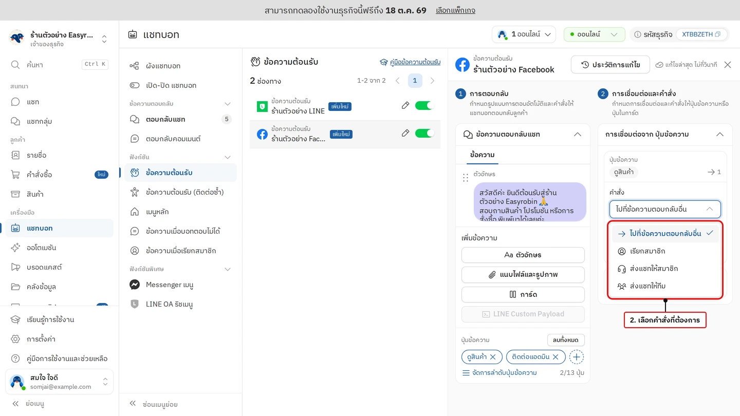The height and width of the screenshot is (416, 740).
Task: Click จัดการลำดับปุ่มข้อความ link
Action: [x=499, y=373]
